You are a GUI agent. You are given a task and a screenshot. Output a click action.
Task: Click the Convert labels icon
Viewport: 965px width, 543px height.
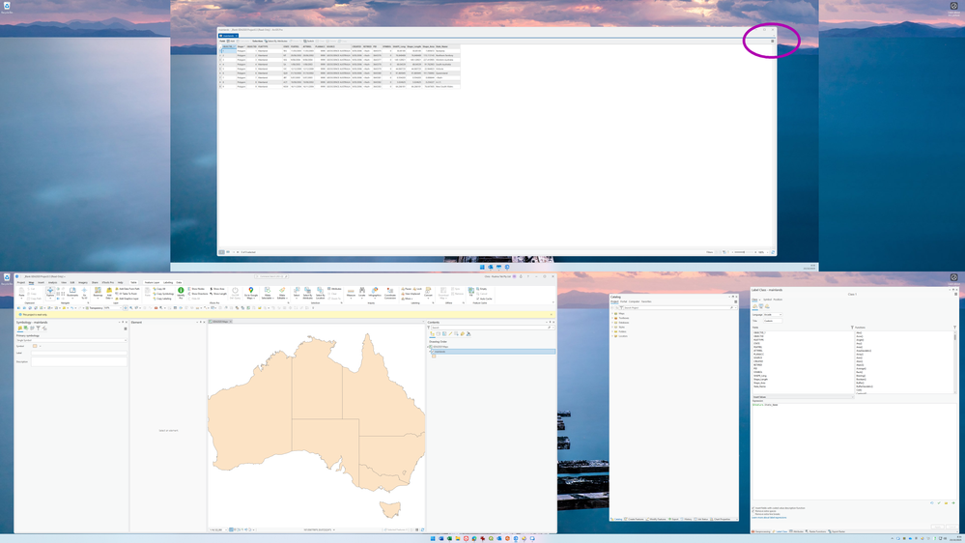pyautogui.click(x=428, y=289)
